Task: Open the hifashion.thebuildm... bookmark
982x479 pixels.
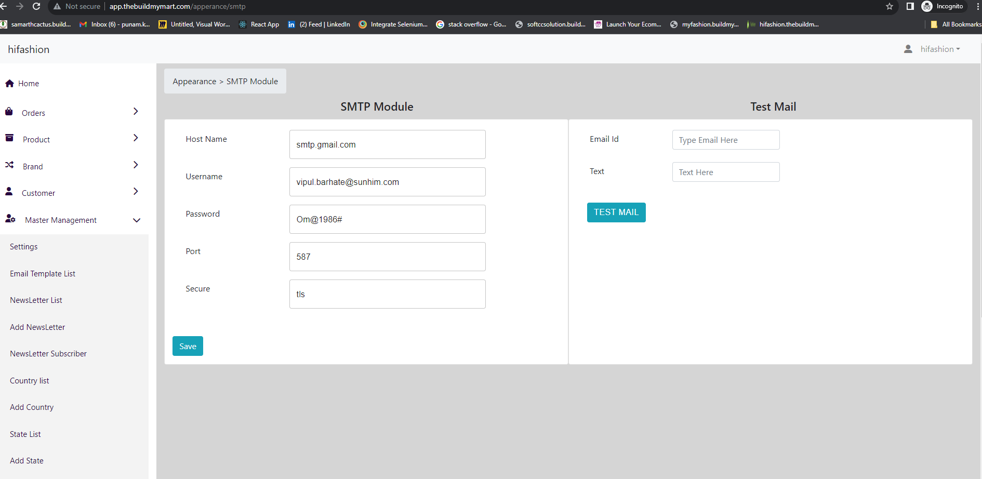Action: click(783, 24)
